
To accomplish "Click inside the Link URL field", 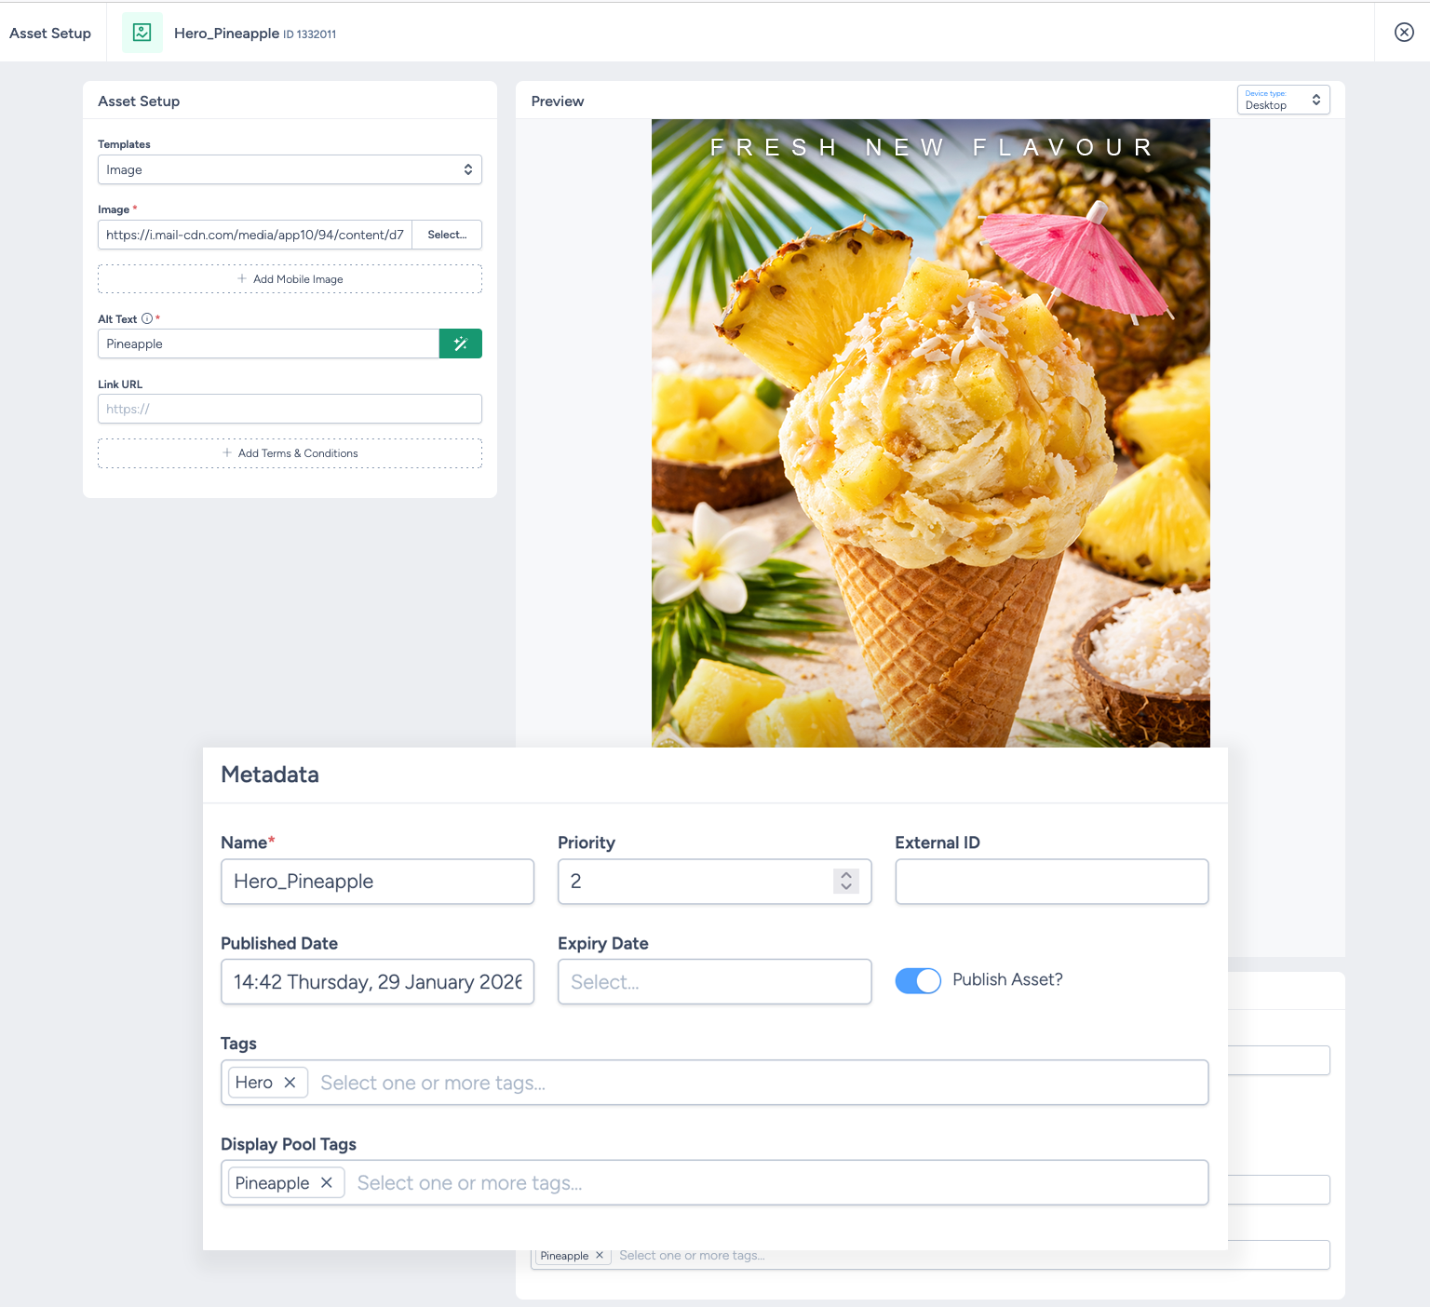I will point(290,409).
